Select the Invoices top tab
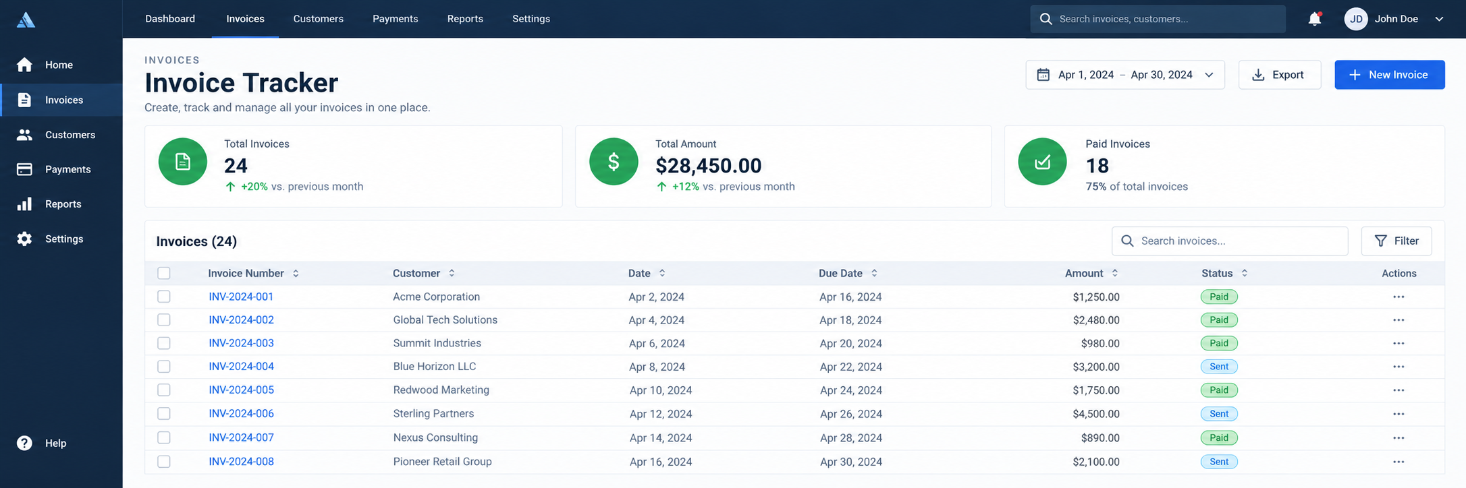The width and height of the screenshot is (1466, 488). coord(245,19)
